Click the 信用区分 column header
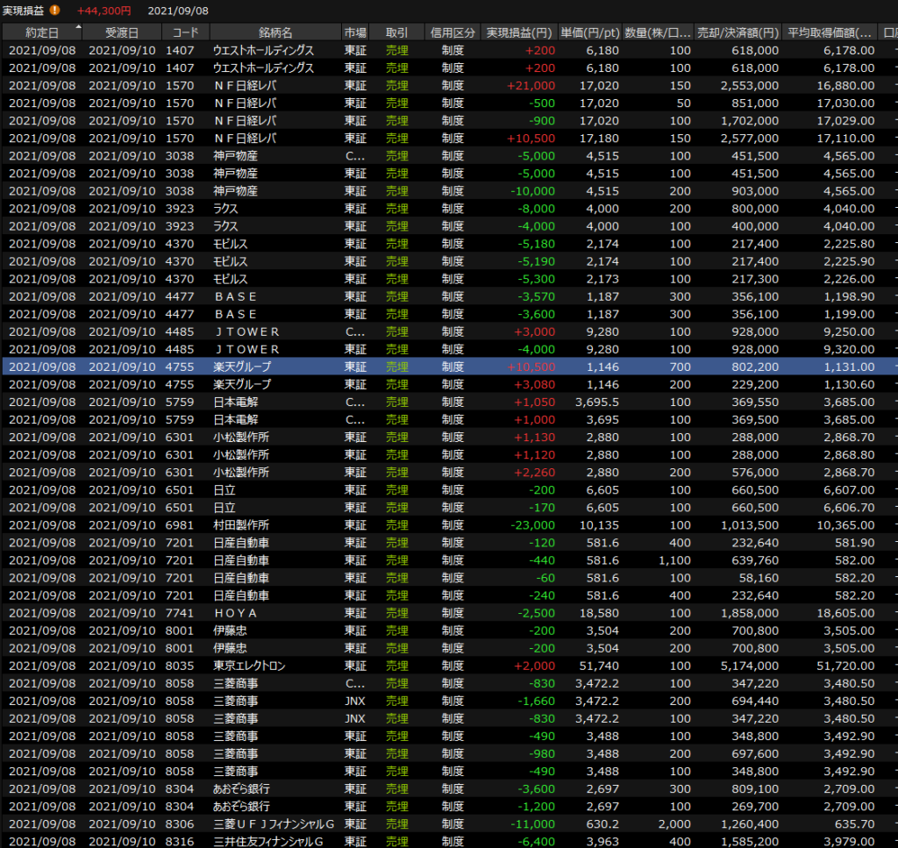This screenshot has width=898, height=848. click(x=453, y=32)
